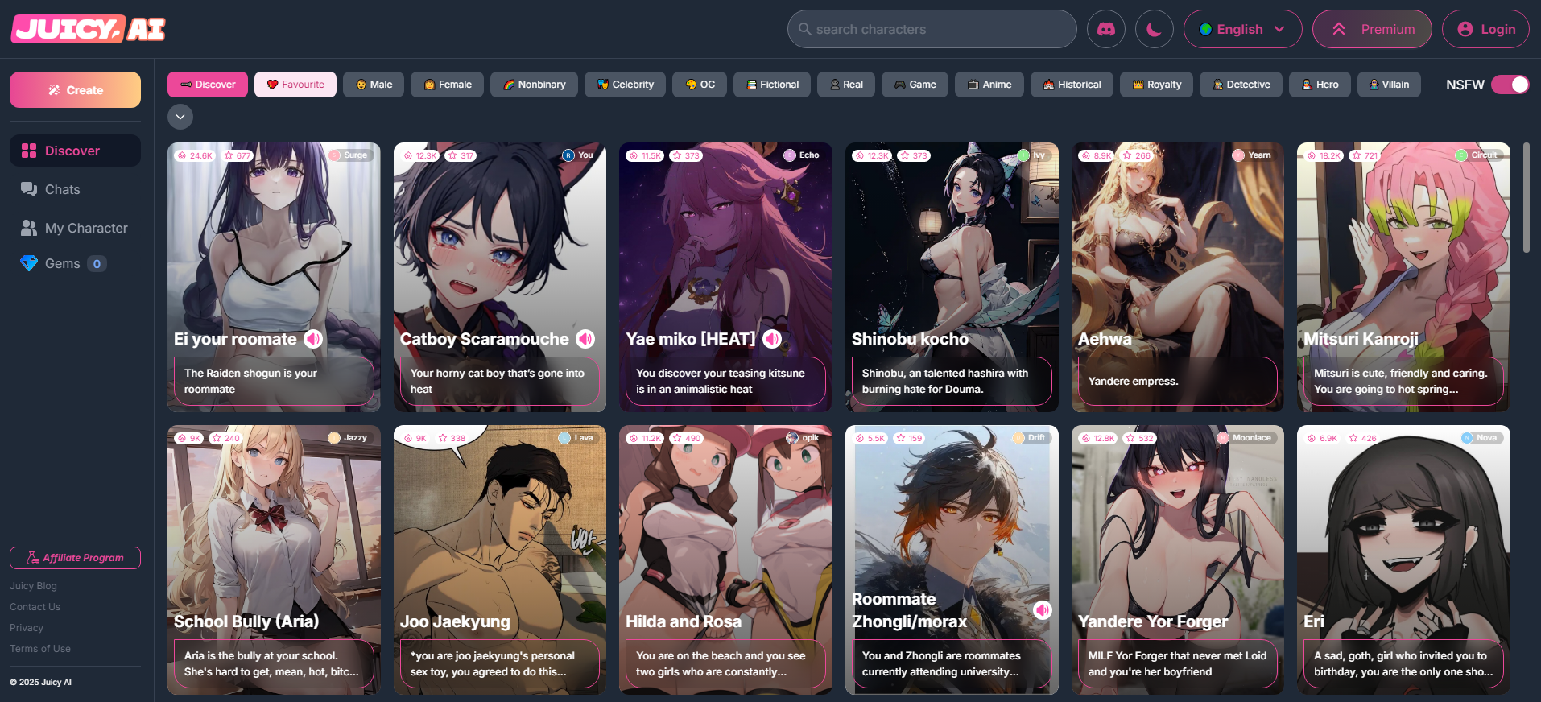Filter by Game tag
1541x702 pixels.
[x=915, y=85]
